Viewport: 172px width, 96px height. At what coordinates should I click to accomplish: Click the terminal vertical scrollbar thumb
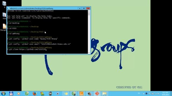[x=89, y=14]
